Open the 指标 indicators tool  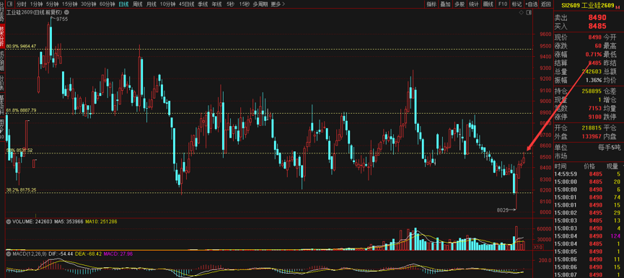(431, 4)
